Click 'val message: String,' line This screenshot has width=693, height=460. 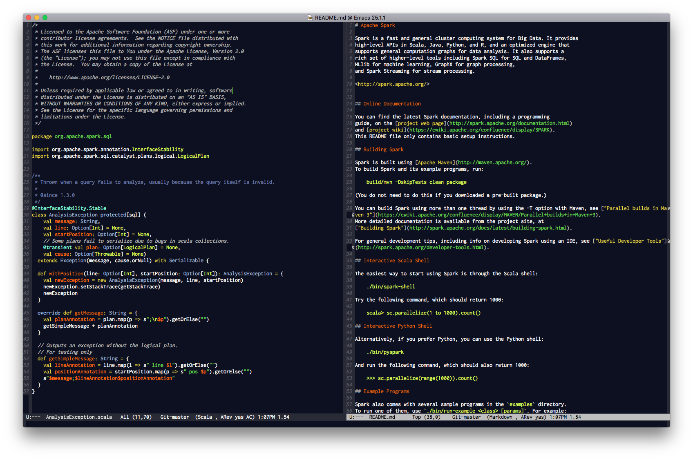click(72, 221)
